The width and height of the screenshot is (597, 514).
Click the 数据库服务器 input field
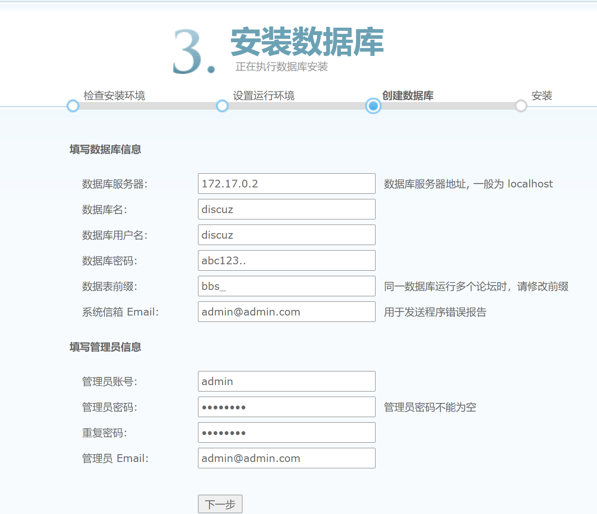click(287, 184)
